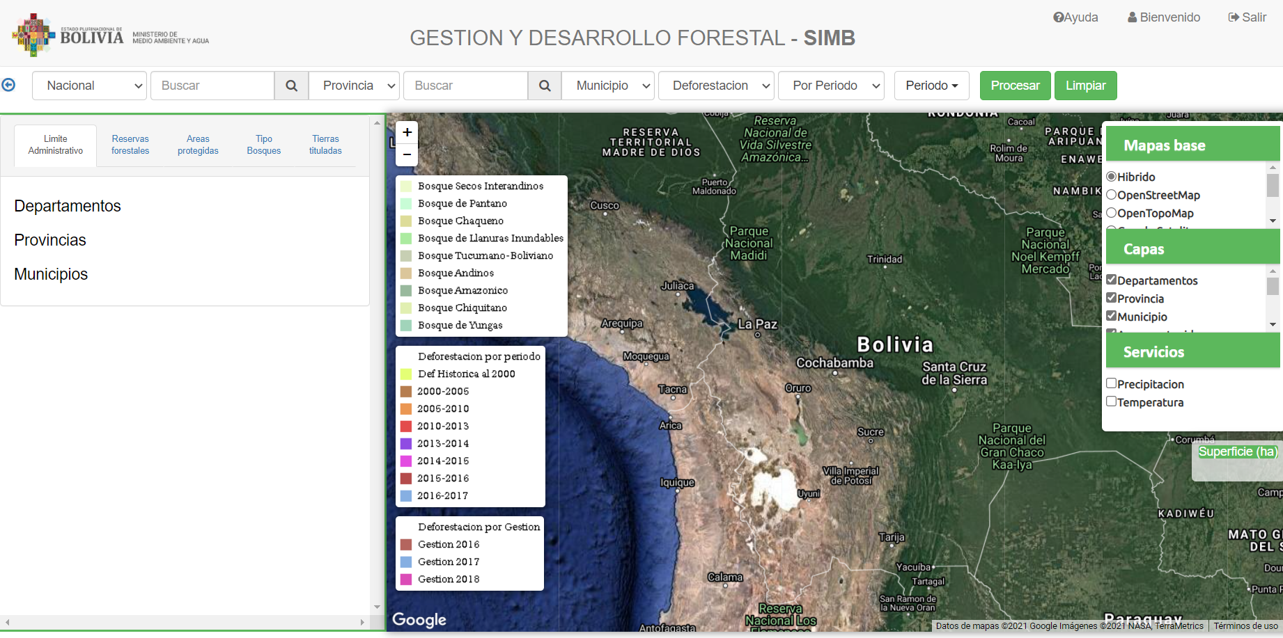The width and height of the screenshot is (1283, 638).
Task: Open the Deforestacion dropdown
Action: [716, 86]
